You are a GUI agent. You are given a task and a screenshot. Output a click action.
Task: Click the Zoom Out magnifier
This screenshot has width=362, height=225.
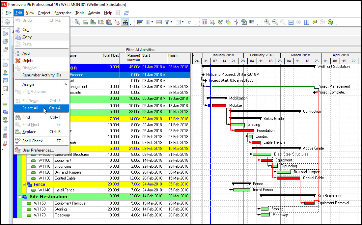point(275,22)
